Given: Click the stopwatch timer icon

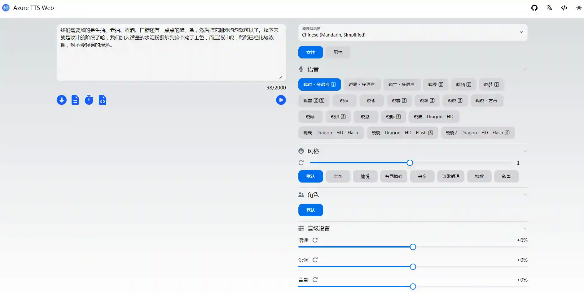Looking at the screenshot, I should coord(89,100).
